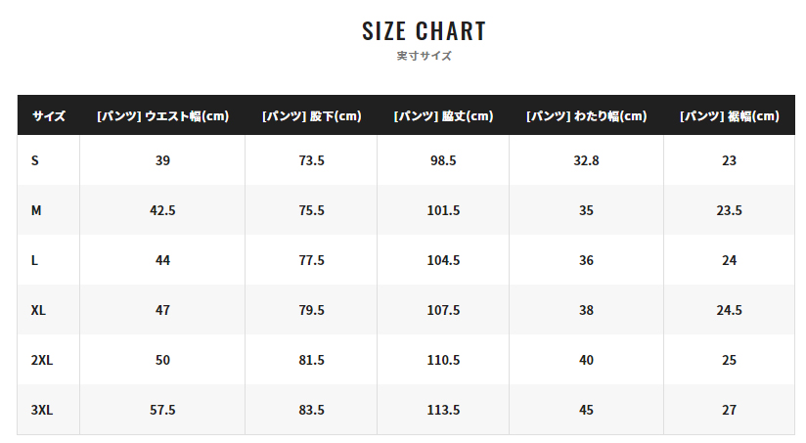Click the 裾幅(cm) column header
Image resolution: width=806 pixels, height=443 pixels.
729,115
